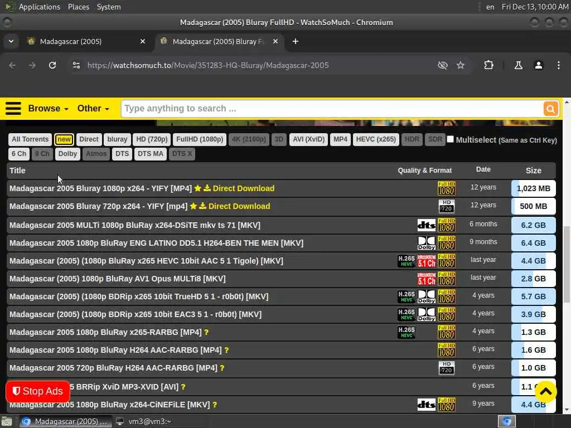This screenshot has height=428, width=571.
Task: Sort by the Size column header
Action: pos(533,171)
